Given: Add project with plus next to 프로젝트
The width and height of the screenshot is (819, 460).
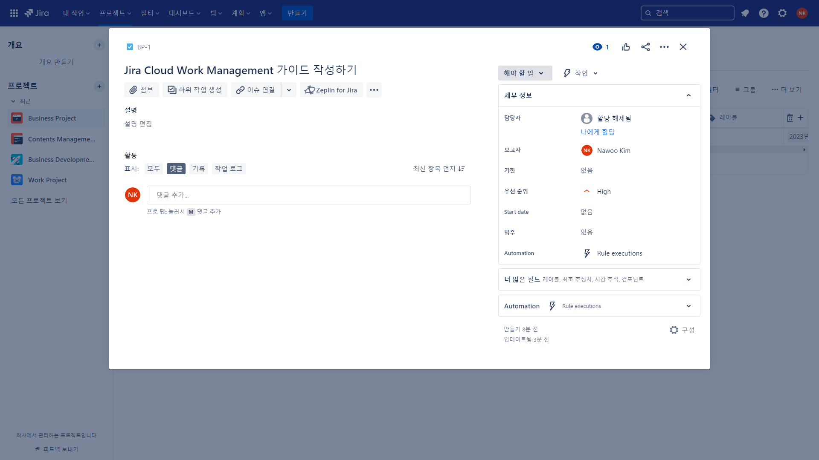Looking at the screenshot, I should click(x=99, y=86).
